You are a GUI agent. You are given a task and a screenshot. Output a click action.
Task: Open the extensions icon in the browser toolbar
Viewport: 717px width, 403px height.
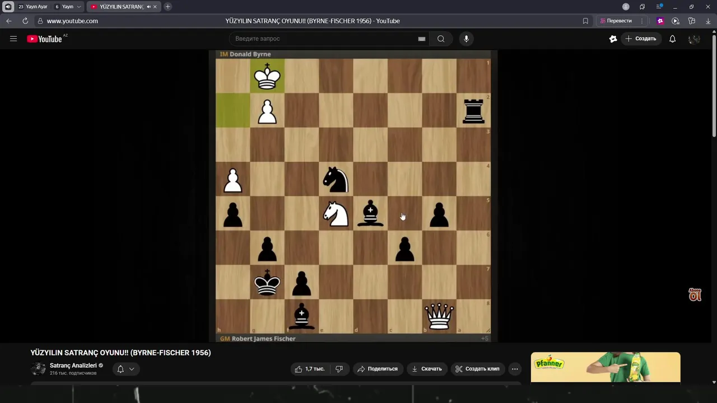click(x=692, y=21)
